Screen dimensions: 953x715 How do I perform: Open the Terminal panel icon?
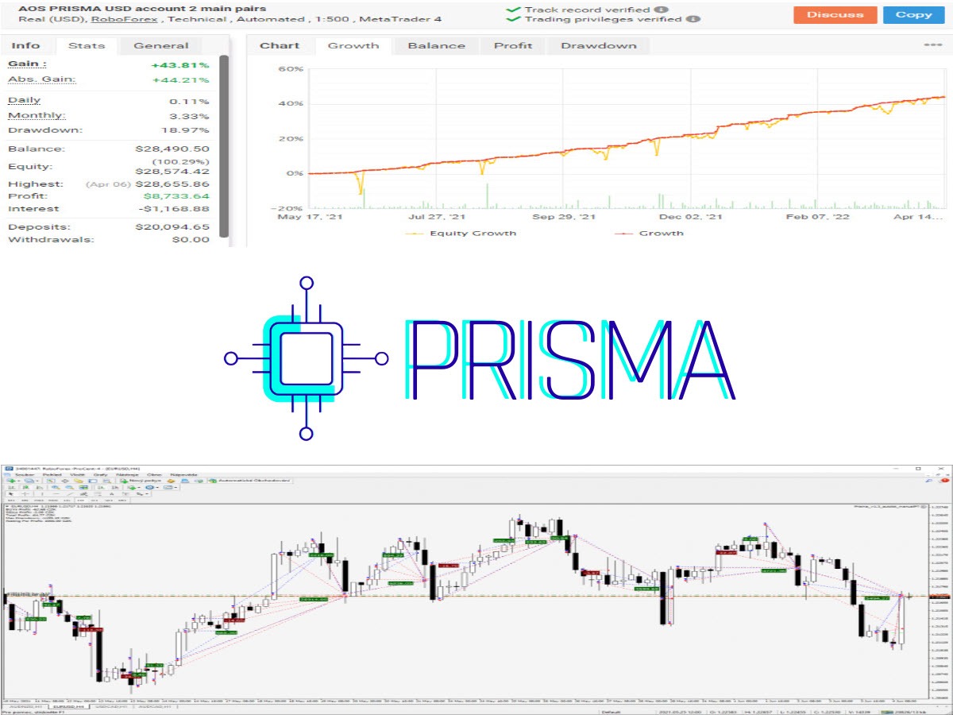[93, 481]
